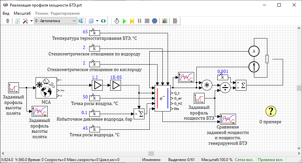The image size is (302, 163).
Task: Click the colored bar chart toolbar icon
Action: click(x=164, y=21)
